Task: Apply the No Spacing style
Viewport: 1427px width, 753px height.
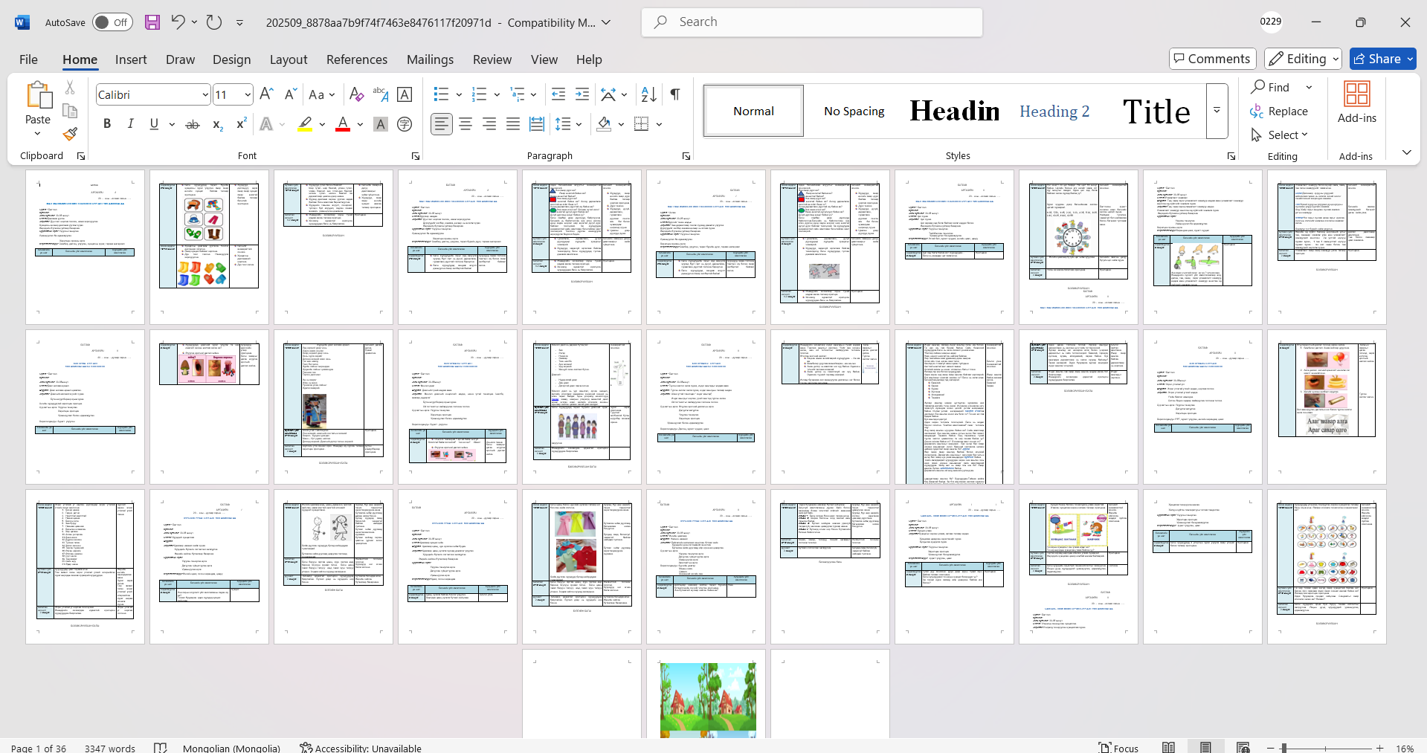Action: tap(854, 111)
